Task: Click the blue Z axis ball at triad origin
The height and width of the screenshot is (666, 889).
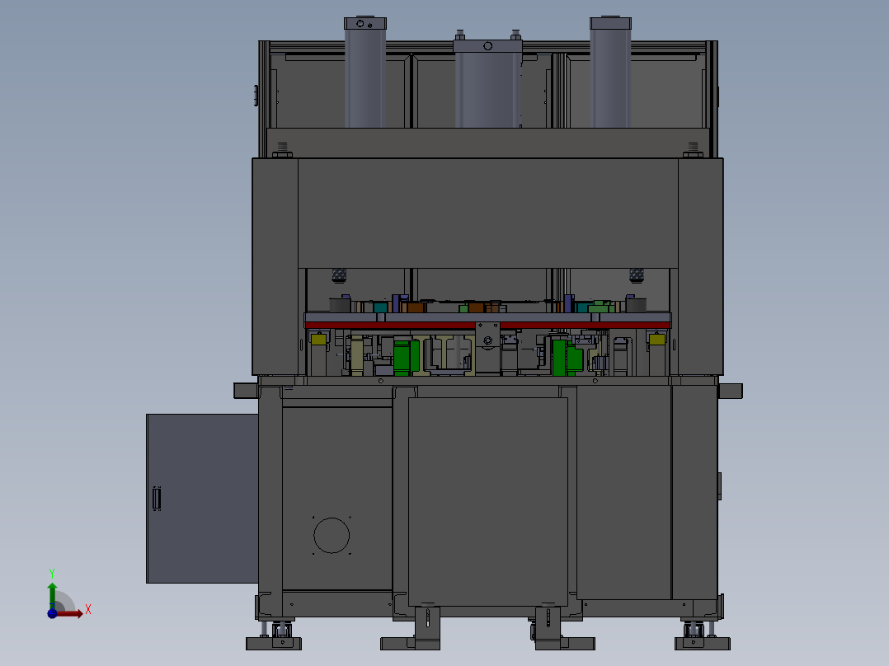Action: 52,614
